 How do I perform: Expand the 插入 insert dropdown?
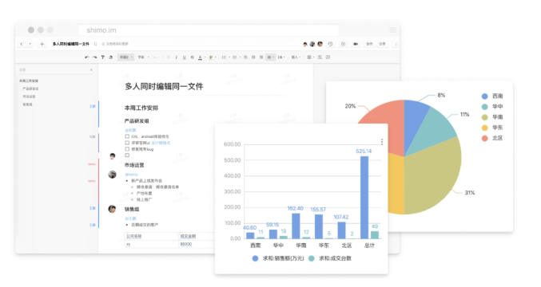[x=296, y=57]
